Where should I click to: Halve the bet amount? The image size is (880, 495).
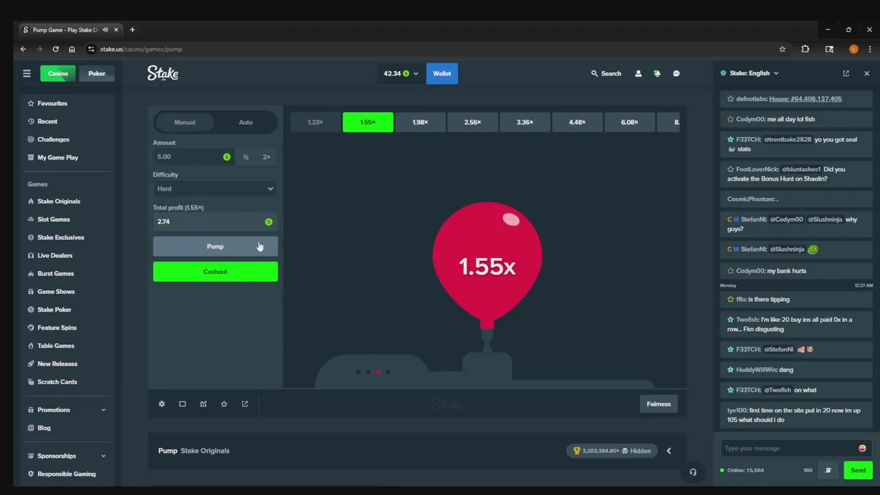245,157
